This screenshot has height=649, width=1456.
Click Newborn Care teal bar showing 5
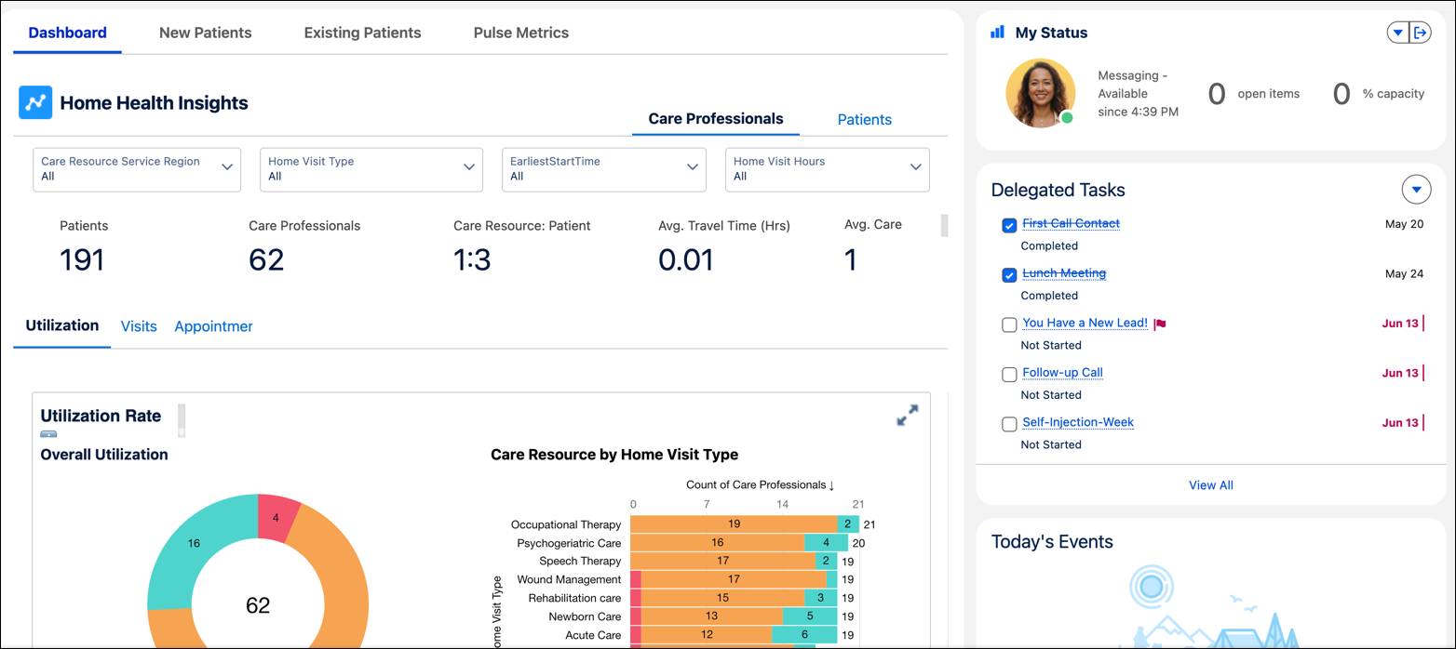[x=809, y=616]
